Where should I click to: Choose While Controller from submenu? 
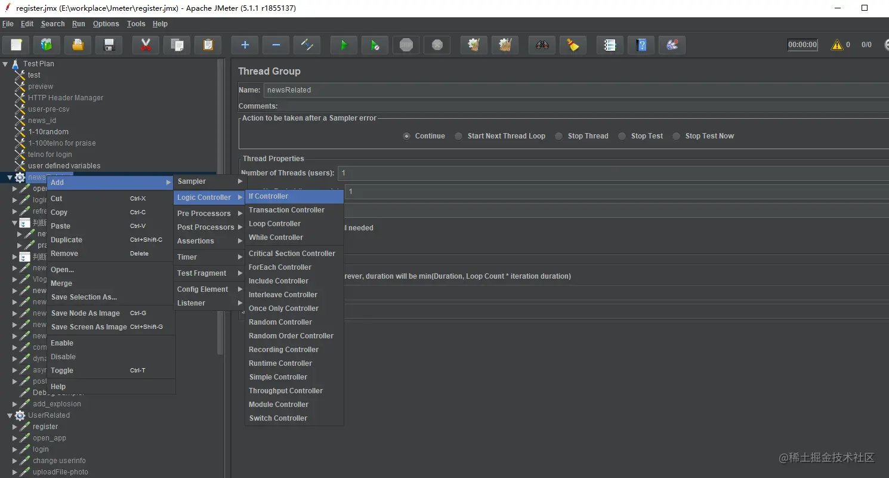point(294,238)
